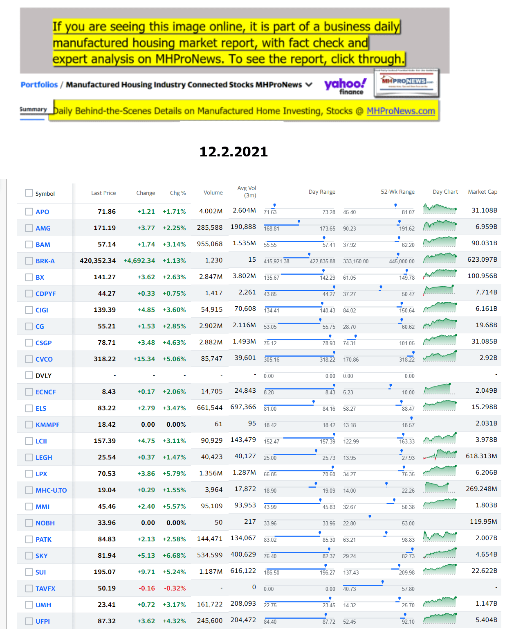Click SKY percent change +6.68%
Viewport: 514px width, 629px height.
pos(174,556)
